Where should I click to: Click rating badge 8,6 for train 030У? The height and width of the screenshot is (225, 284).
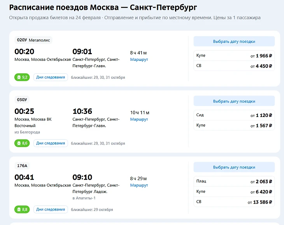(22, 143)
